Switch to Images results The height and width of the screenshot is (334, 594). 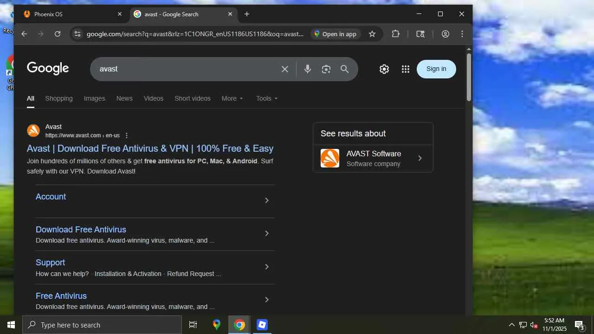pos(94,98)
